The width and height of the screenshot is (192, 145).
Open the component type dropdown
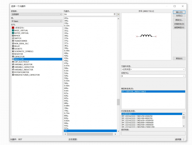pos(153,69)
